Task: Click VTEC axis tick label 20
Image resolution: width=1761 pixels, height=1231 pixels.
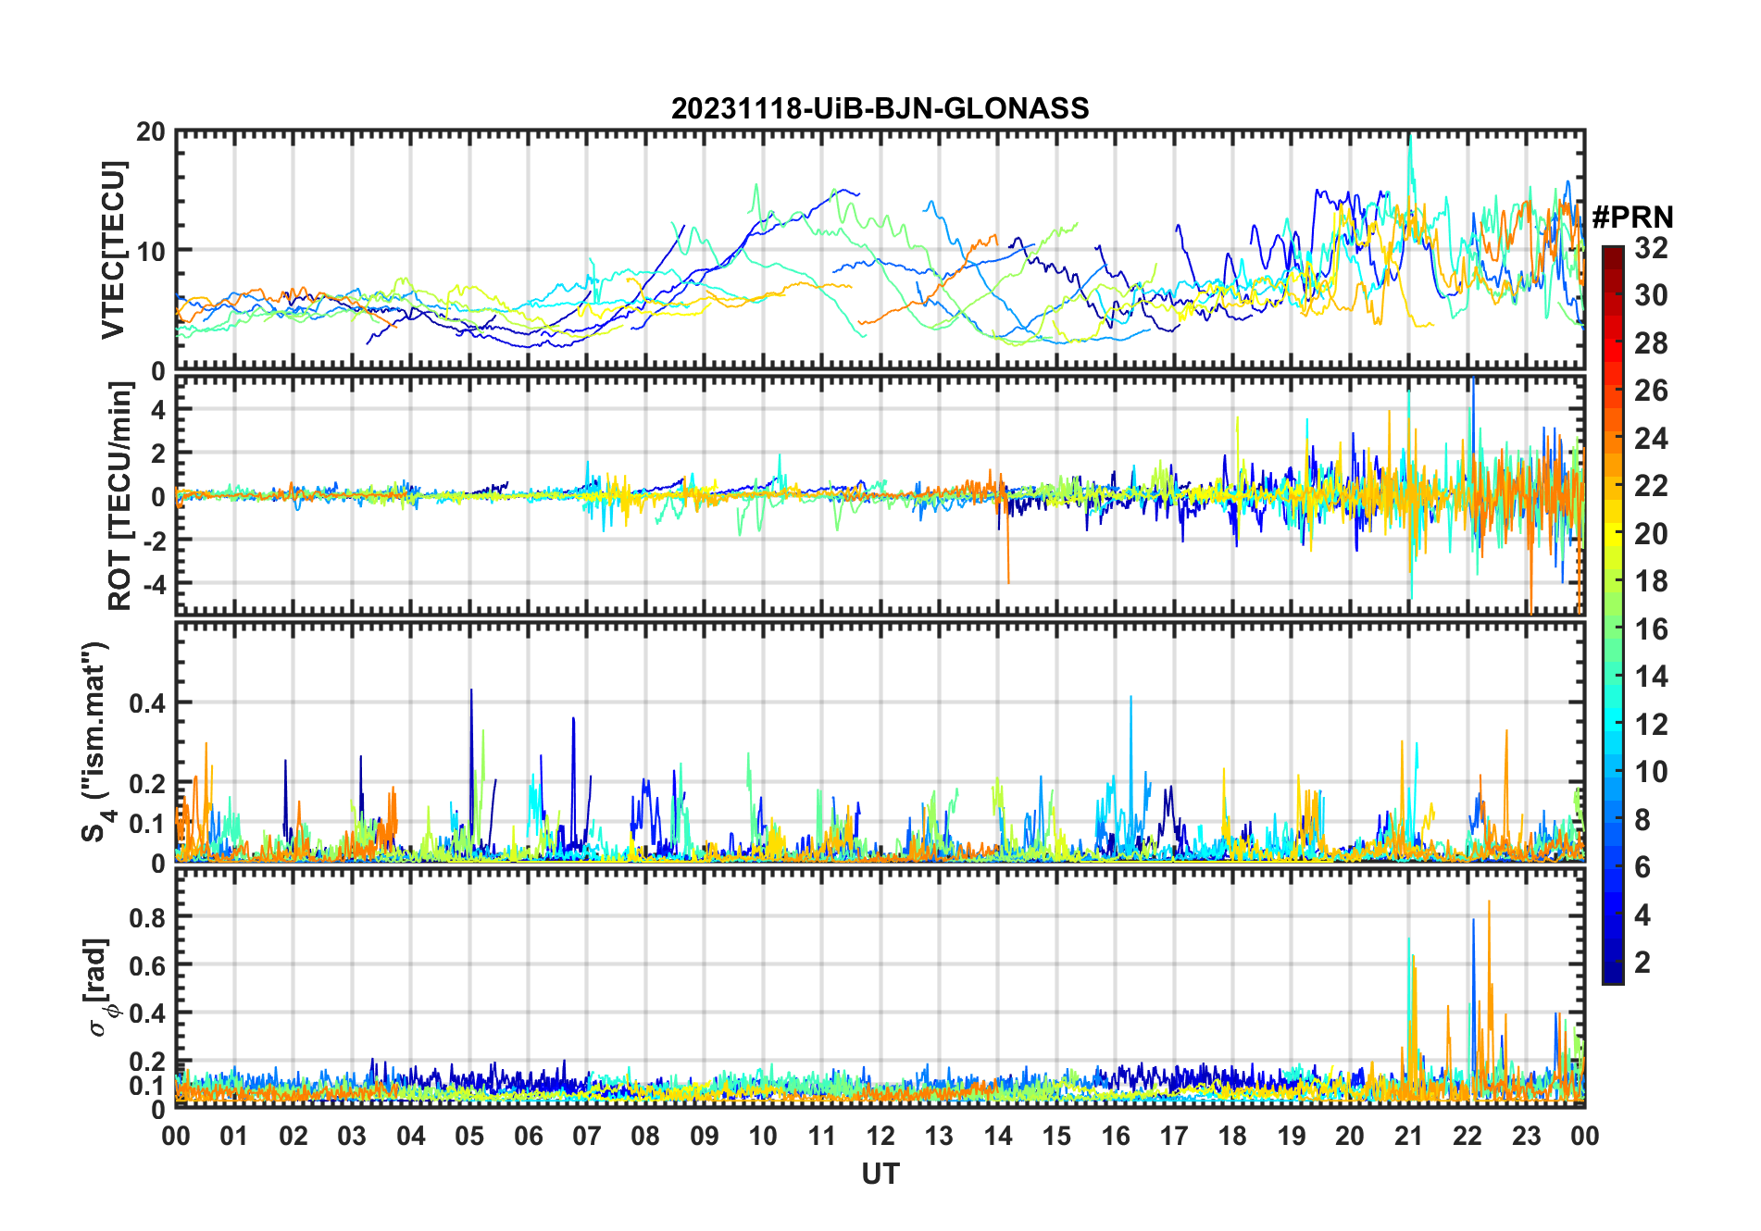Action: pos(151,132)
